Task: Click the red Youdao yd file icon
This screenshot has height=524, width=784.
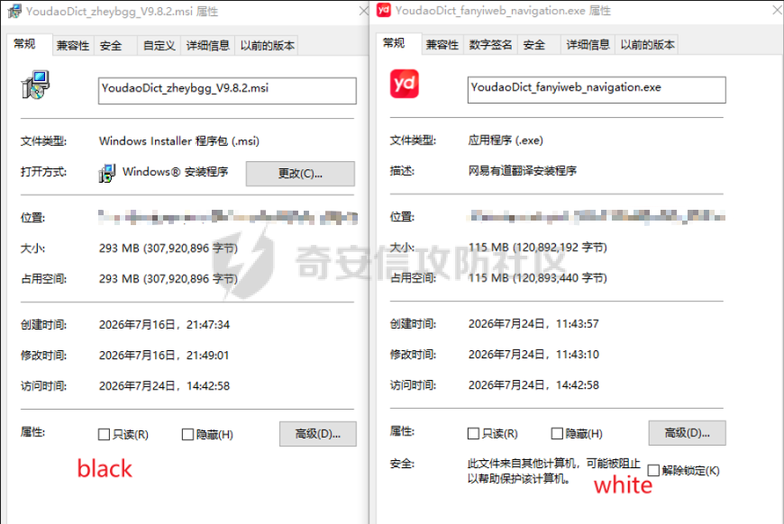Action: tap(404, 84)
